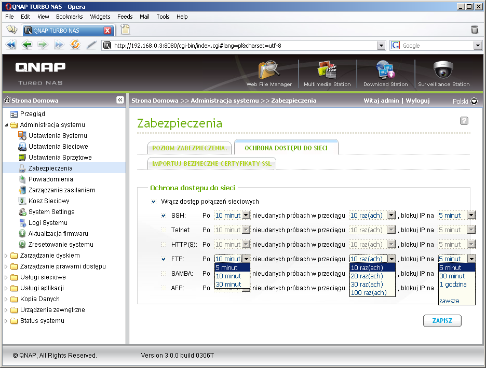
Task: Choose zawsze in FTP block duration list
Action: [x=456, y=301]
